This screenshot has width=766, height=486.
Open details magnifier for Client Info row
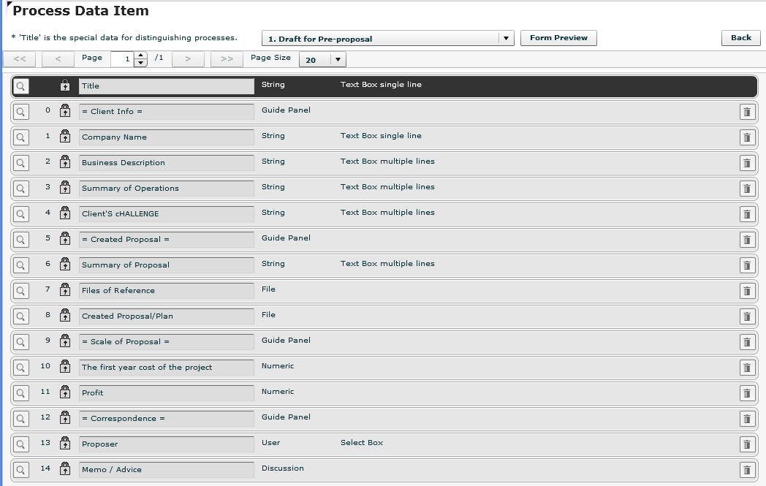[20, 112]
